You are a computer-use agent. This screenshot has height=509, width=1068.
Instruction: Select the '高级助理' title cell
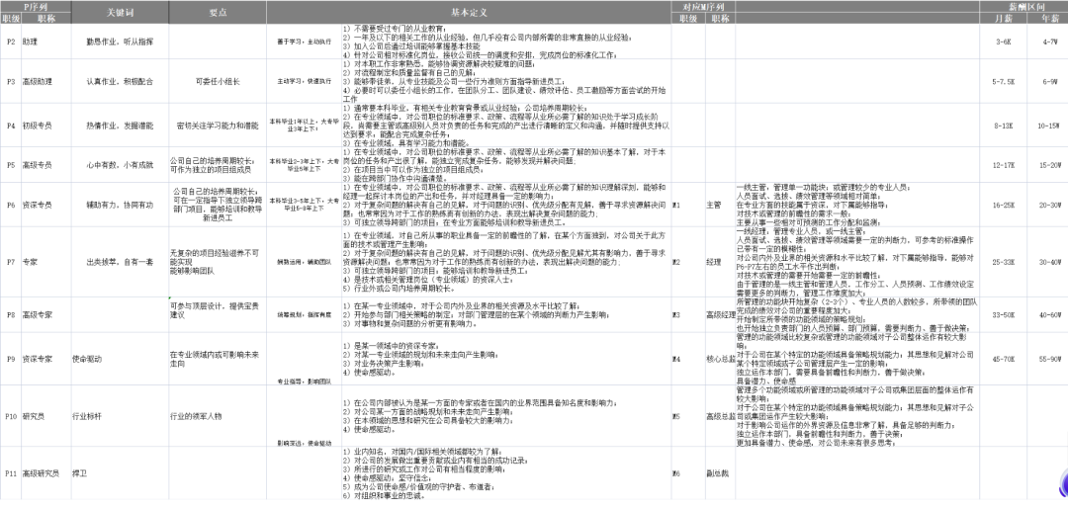pyautogui.click(x=45, y=81)
